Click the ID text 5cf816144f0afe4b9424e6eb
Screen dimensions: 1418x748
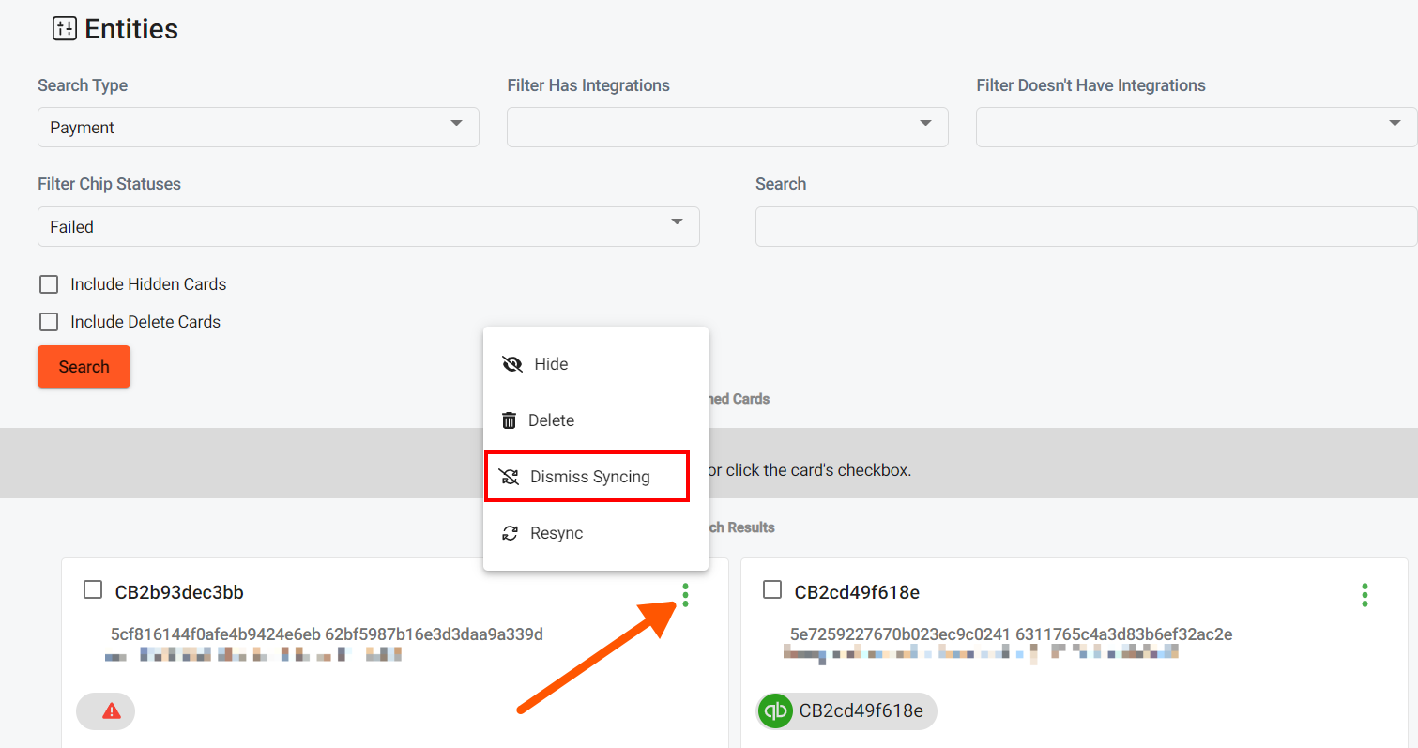(216, 634)
